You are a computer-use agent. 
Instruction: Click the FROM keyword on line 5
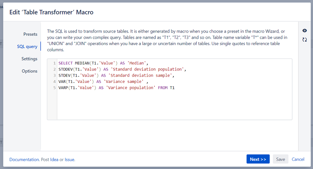tap(163, 88)
